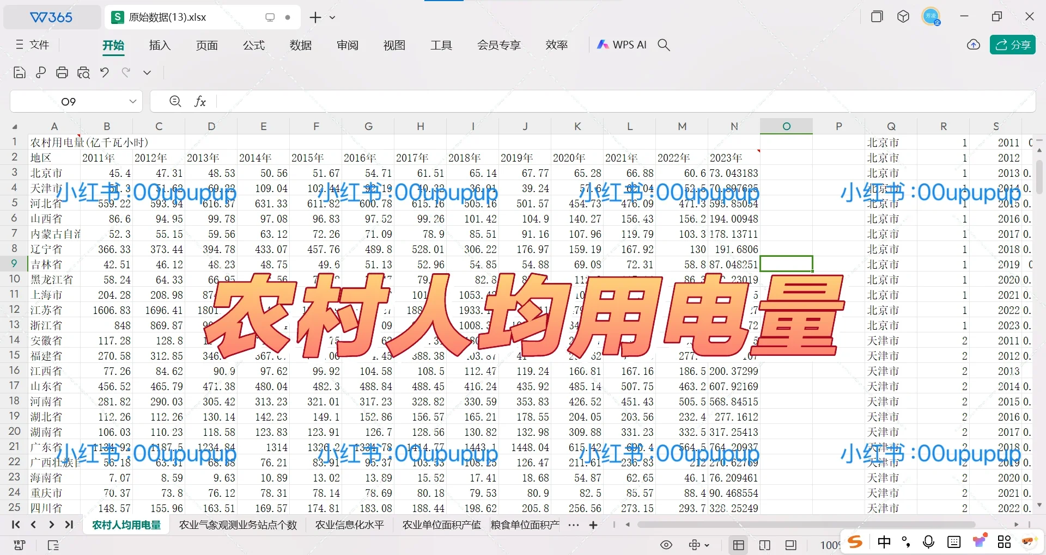Click the search magnifier icon in ribbon
The height and width of the screenshot is (555, 1046).
(664, 45)
